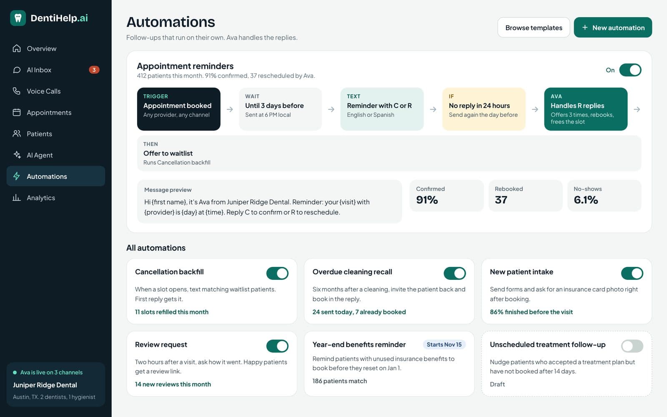Open the Offer to waitlist step
667x417 pixels.
(389, 153)
